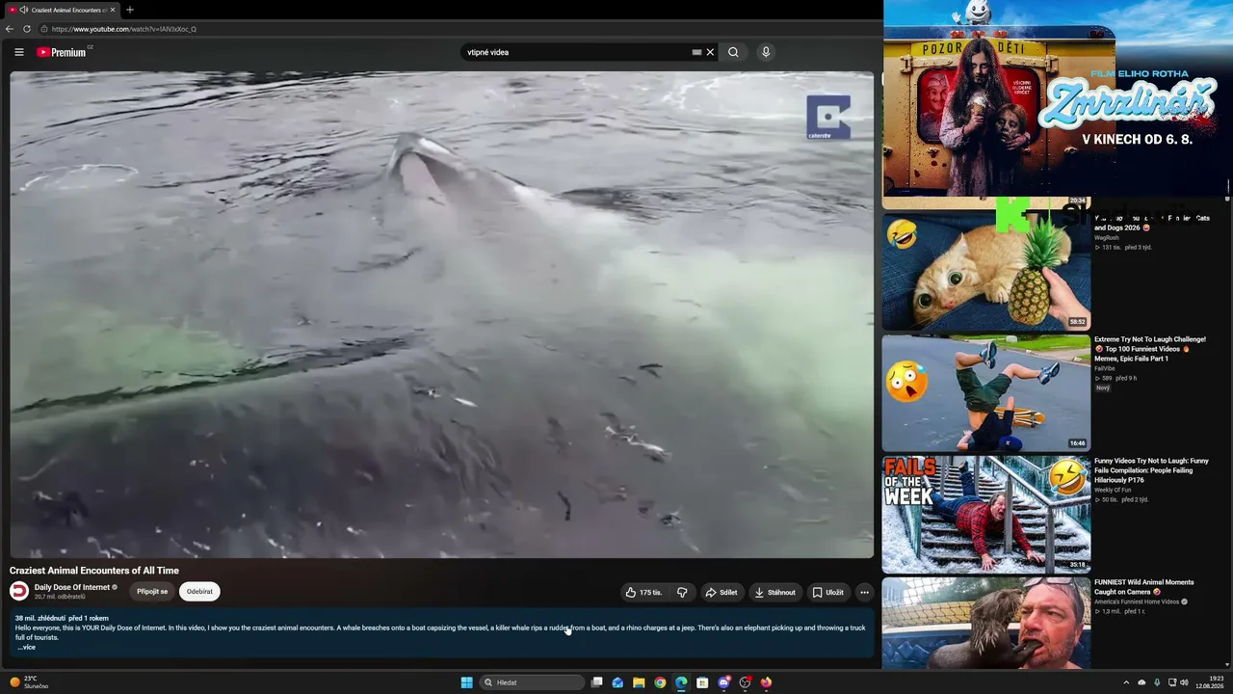
Task: Open 'FUNNIEST Wild Animal Moments' video title
Action: click(x=1144, y=587)
